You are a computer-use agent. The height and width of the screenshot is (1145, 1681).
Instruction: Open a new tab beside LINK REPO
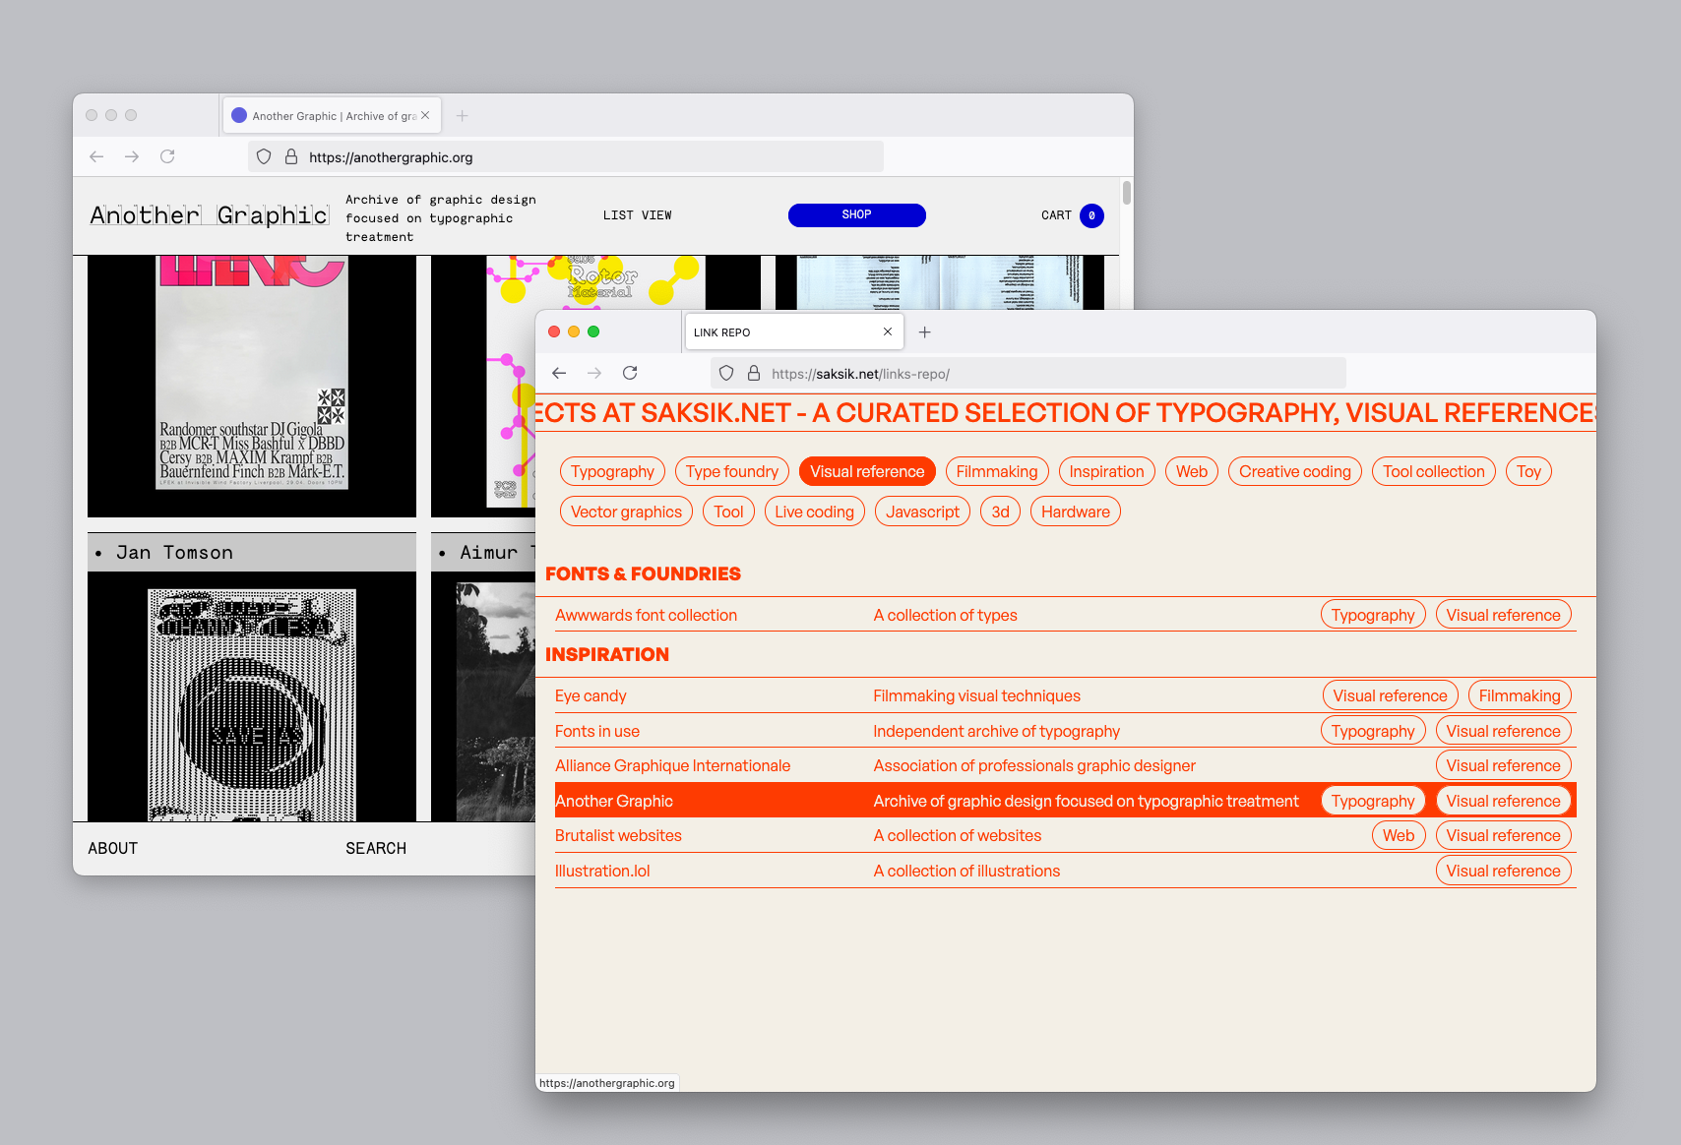tap(924, 332)
